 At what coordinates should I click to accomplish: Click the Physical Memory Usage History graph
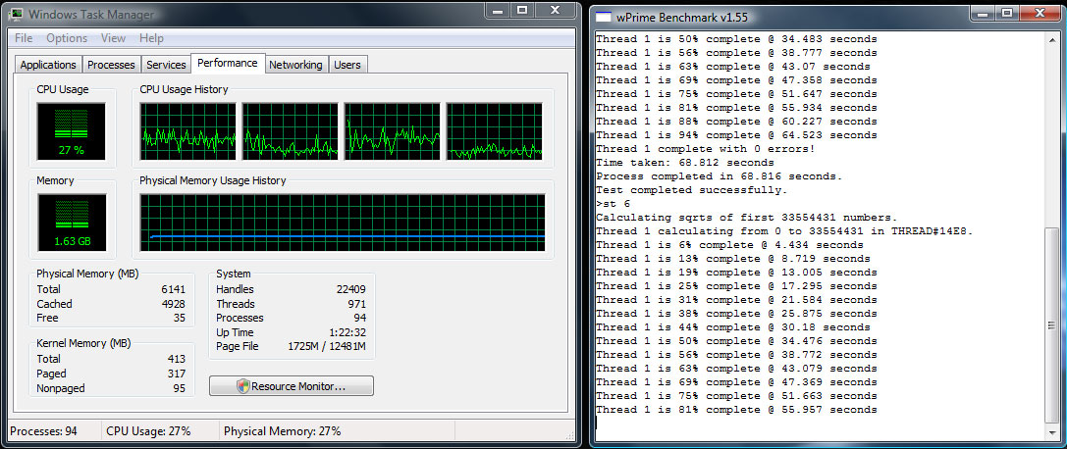click(x=343, y=223)
